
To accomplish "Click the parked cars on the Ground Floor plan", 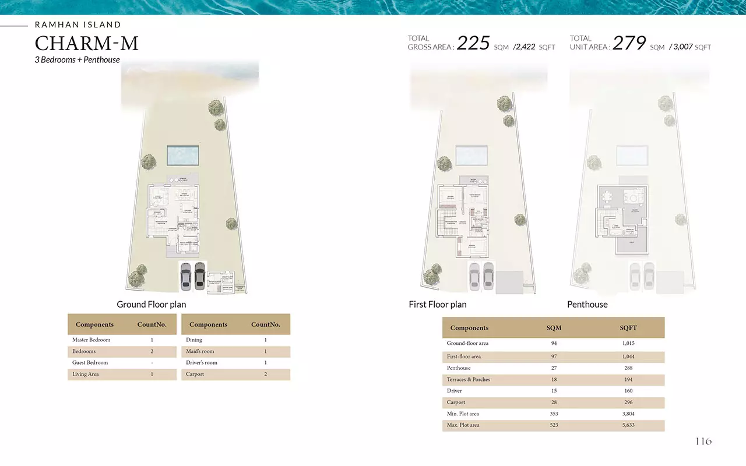I will (193, 276).
